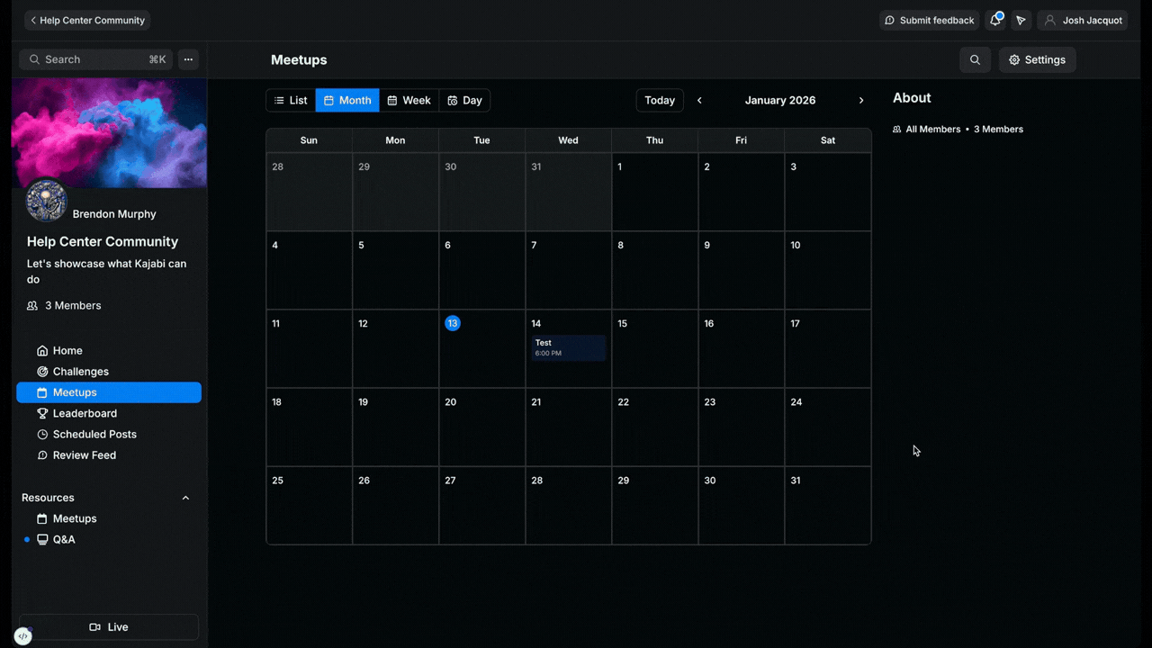Viewport: 1152px width, 648px height.
Task: Open the Leaderboard from the sidebar
Action: pyautogui.click(x=85, y=413)
